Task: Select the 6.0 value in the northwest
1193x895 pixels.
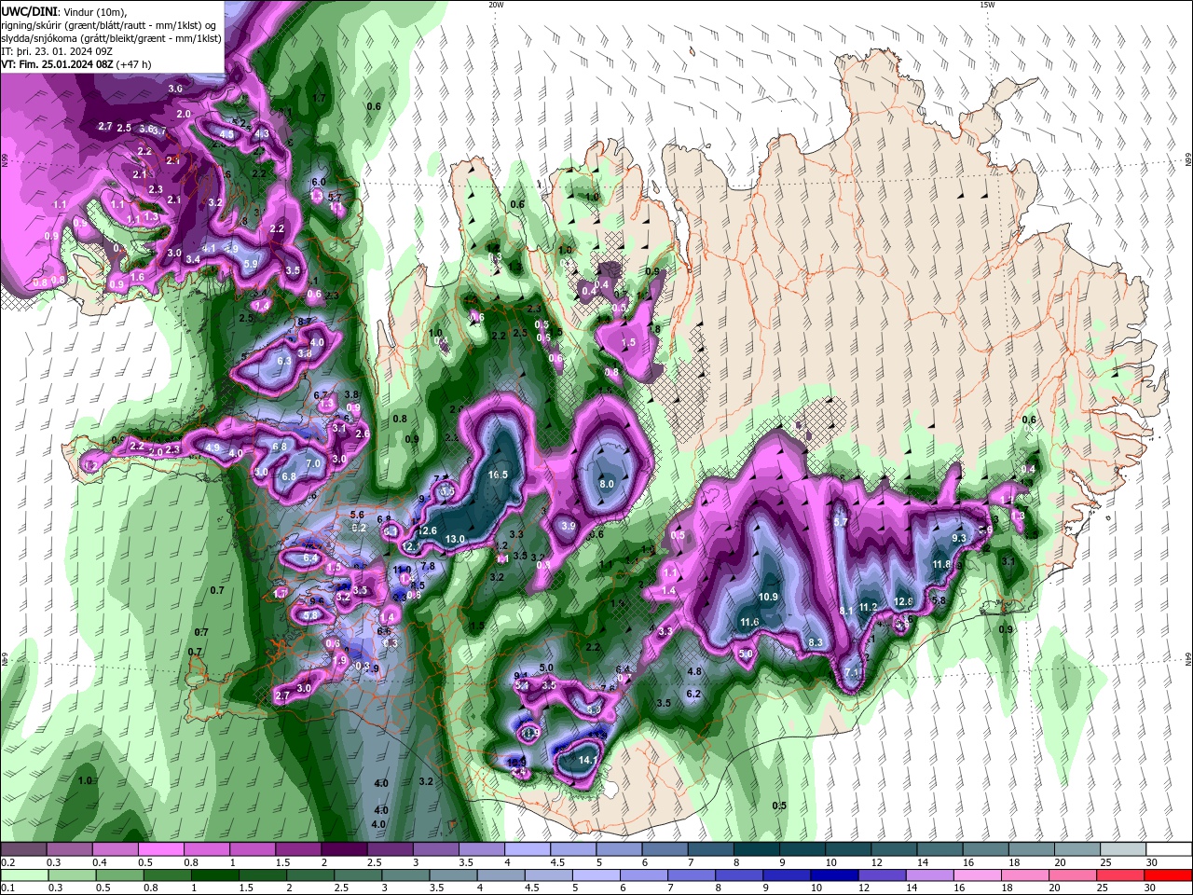Action: [x=319, y=182]
